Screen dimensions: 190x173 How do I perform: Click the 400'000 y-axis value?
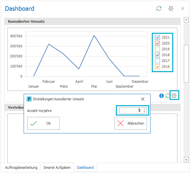[x=16, y=36]
